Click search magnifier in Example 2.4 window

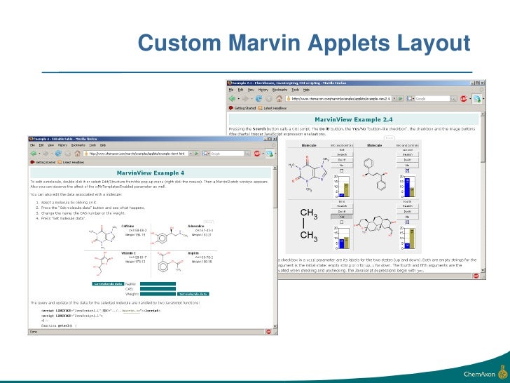pos(453,98)
